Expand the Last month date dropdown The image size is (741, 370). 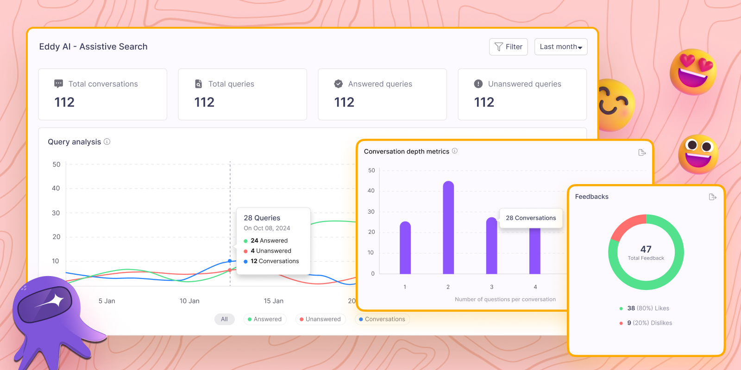click(561, 47)
